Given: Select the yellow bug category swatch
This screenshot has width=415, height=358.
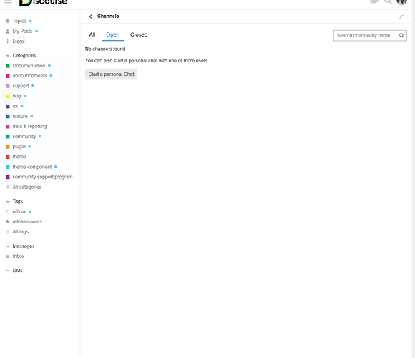Looking at the screenshot, I should click(8, 96).
